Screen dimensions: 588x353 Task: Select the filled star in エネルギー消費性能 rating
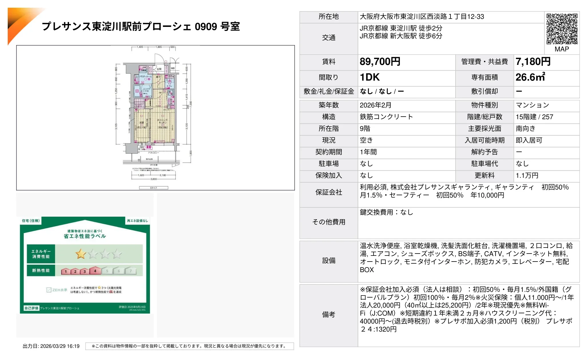(80, 254)
